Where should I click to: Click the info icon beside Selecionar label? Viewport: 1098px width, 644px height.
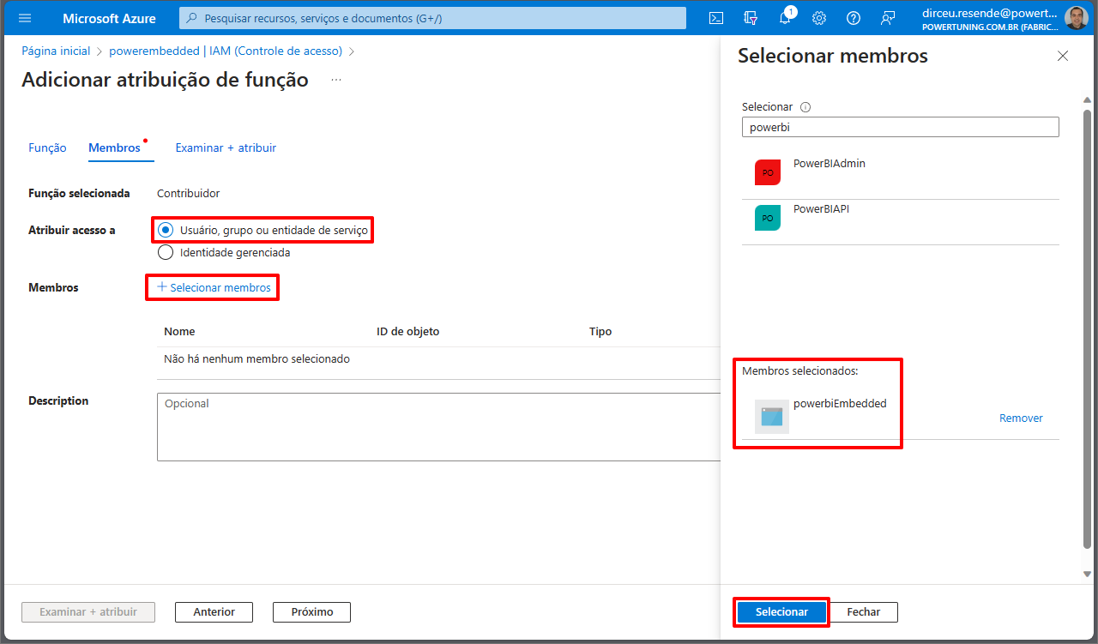(805, 107)
